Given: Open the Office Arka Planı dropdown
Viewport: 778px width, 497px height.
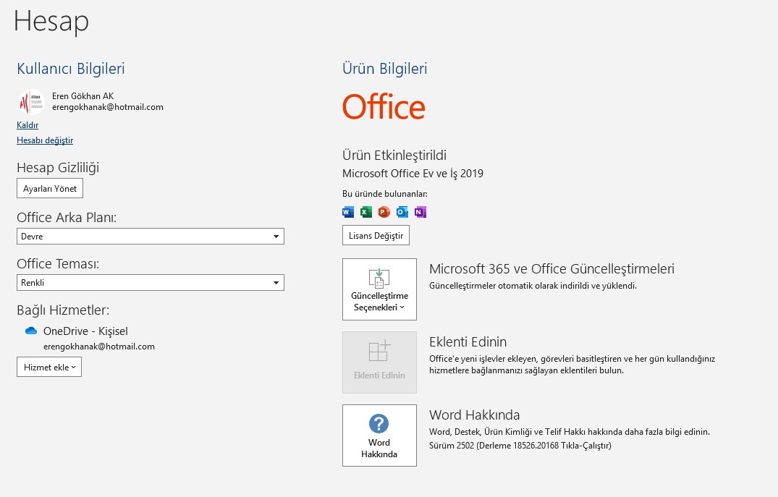Looking at the screenshot, I should pyautogui.click(x=151, y=236).
